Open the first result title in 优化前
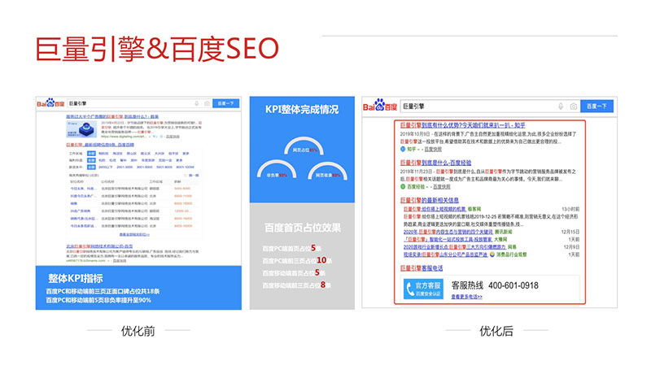This screenshot has height=365, width=651. (x=112, y=116)
